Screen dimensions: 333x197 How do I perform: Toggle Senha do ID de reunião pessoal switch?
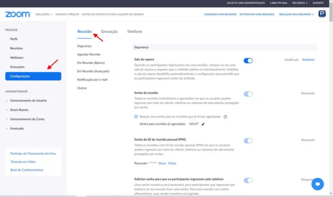point(248,141)
